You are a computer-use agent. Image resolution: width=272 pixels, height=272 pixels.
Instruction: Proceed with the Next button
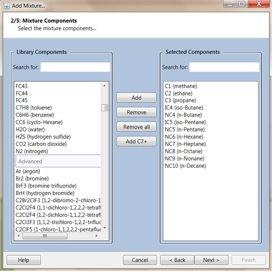click(x=211, y=260)
